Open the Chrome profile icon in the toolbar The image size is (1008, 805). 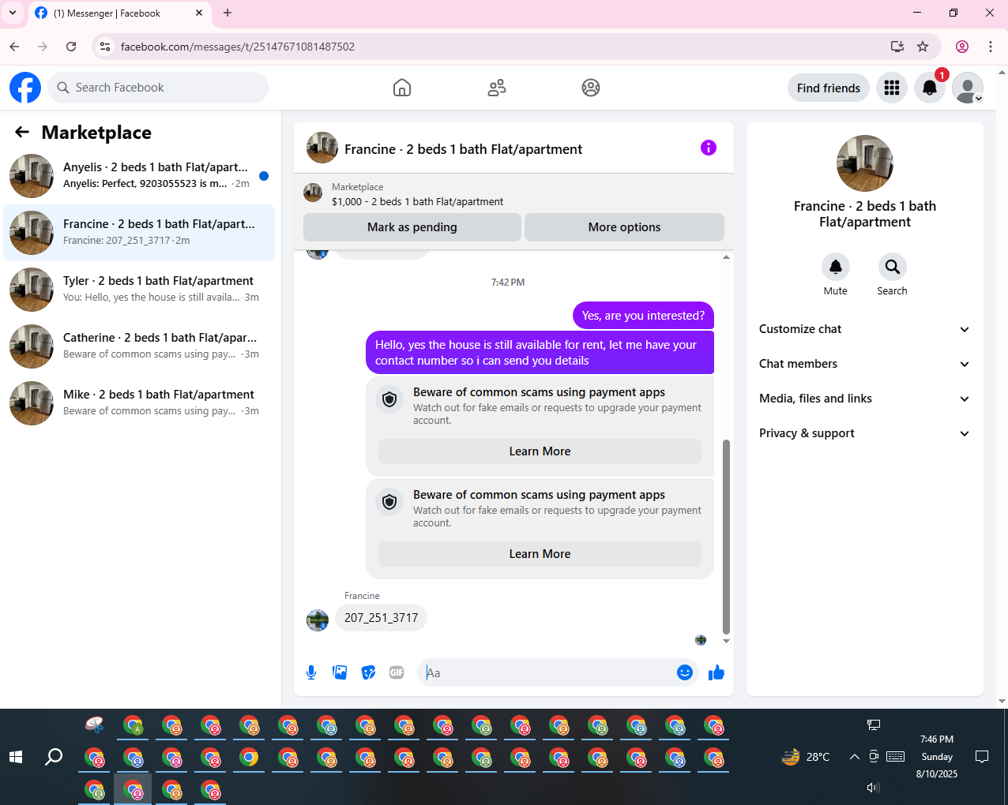pyautogui.click(x=962, y=47)
